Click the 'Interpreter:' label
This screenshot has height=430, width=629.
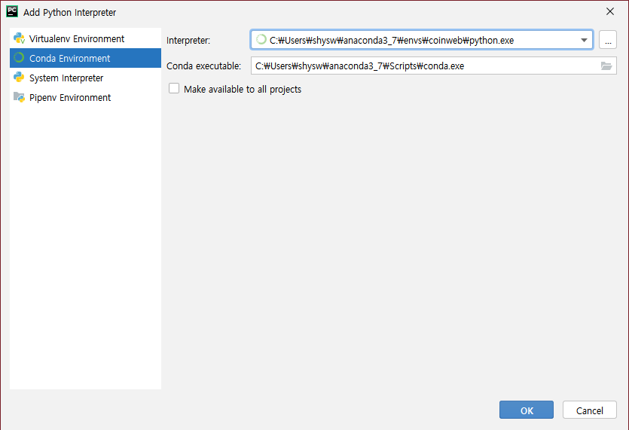(188, 41)
